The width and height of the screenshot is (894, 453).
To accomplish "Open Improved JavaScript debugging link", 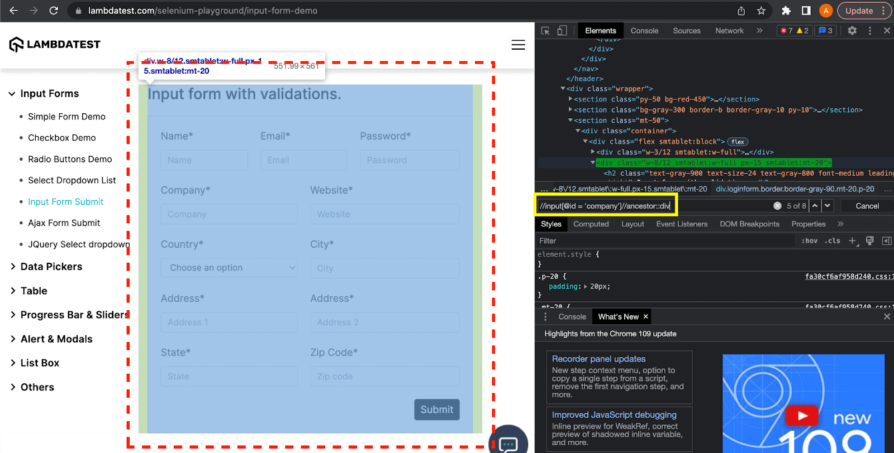I will coord(614,415).
